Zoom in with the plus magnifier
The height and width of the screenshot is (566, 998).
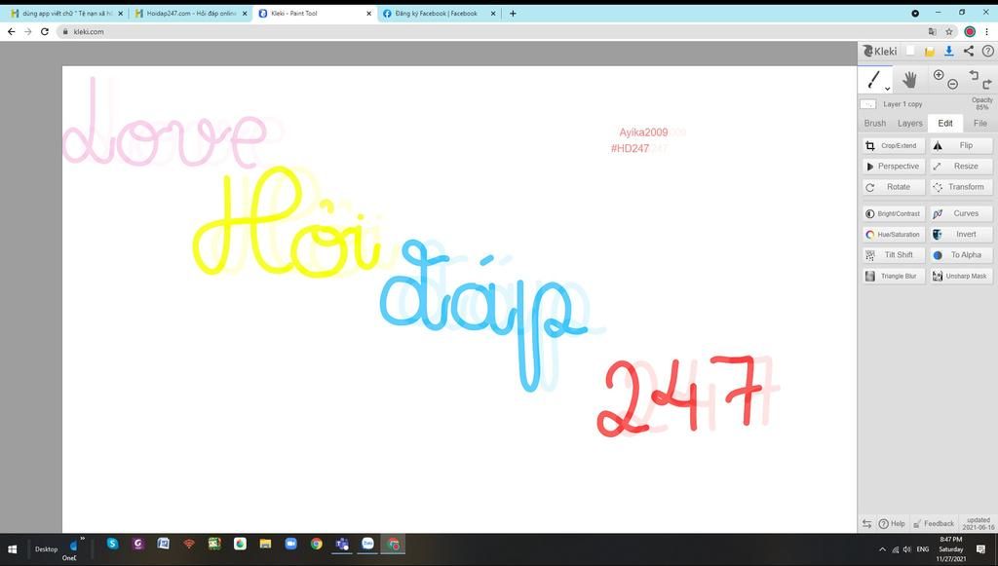point(939,75)
